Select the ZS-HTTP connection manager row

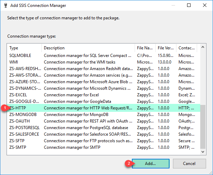pyautogui.click(x=104, y=108)
